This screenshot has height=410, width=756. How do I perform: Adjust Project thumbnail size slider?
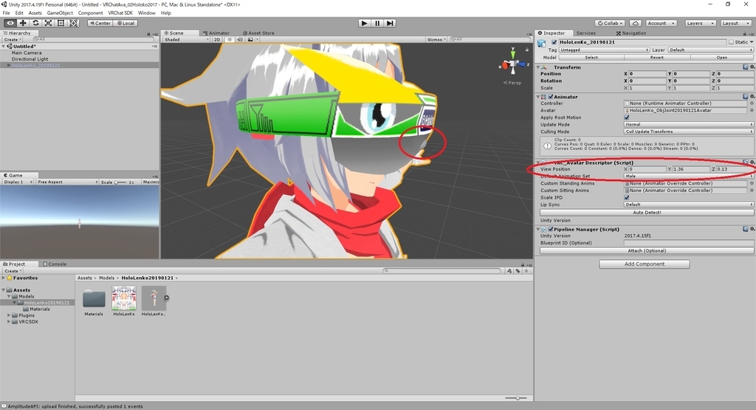(x=516, y=398)
